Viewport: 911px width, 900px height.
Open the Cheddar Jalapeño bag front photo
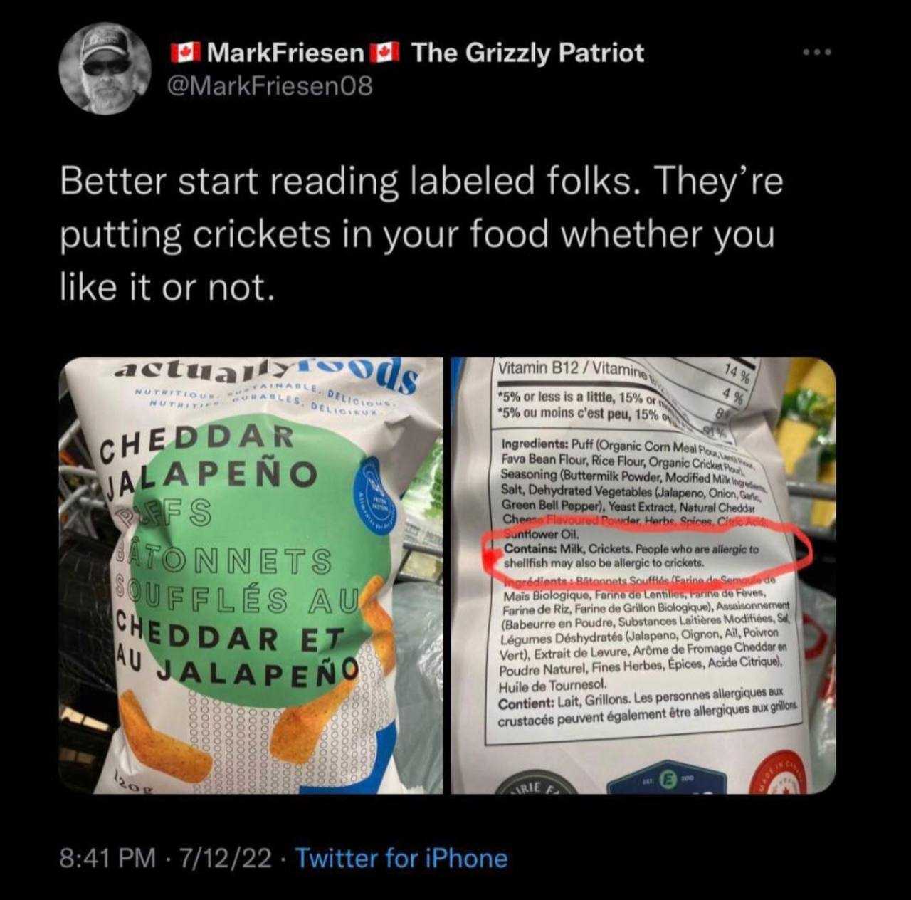click(x=251, y=575)
